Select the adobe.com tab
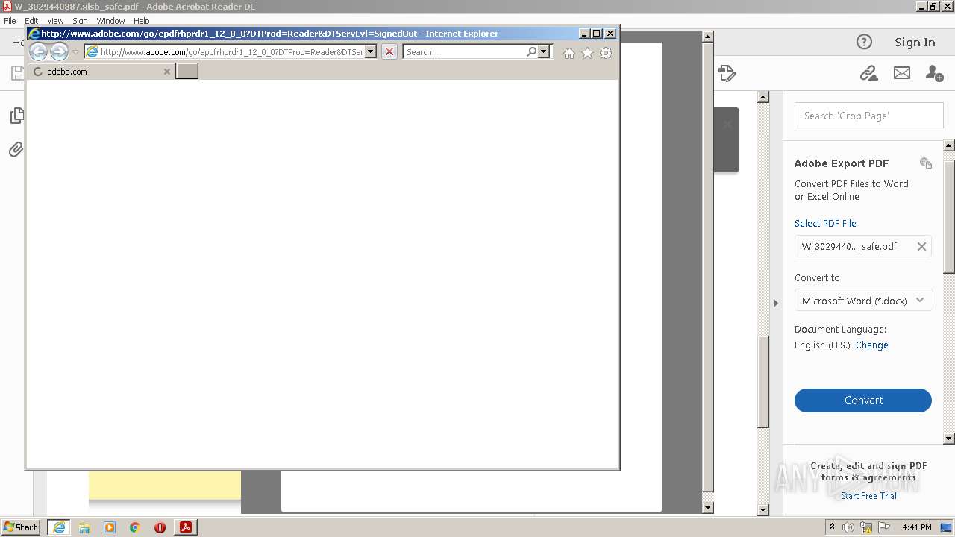This screenshot has width=955, height=537. point(101,72)
